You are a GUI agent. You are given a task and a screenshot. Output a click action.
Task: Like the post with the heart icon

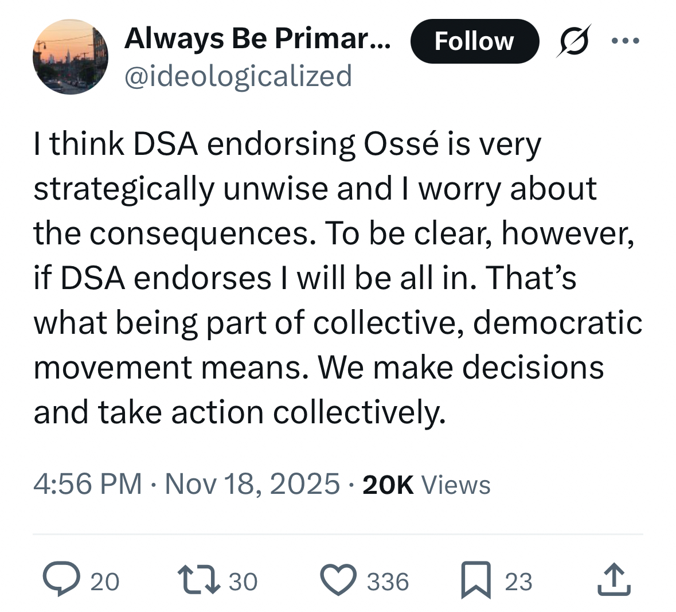[x=338, y=580]
